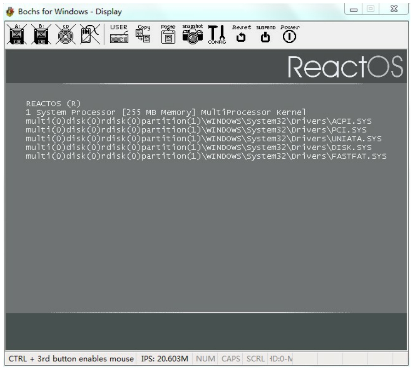The height and width of the screenshot is (369, 412).
Task: Take a snapshot with camera icon
Action: click(193, 34)
